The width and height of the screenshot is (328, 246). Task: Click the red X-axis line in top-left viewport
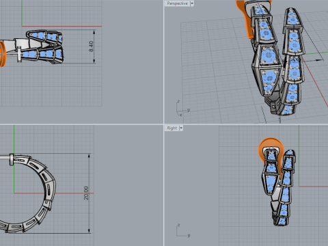61,26
